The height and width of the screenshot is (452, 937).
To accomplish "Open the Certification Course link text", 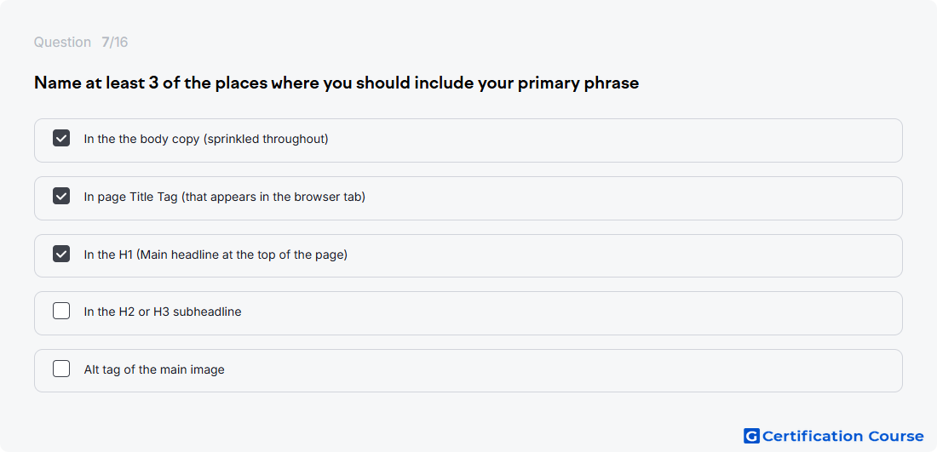I will [842, 437].
